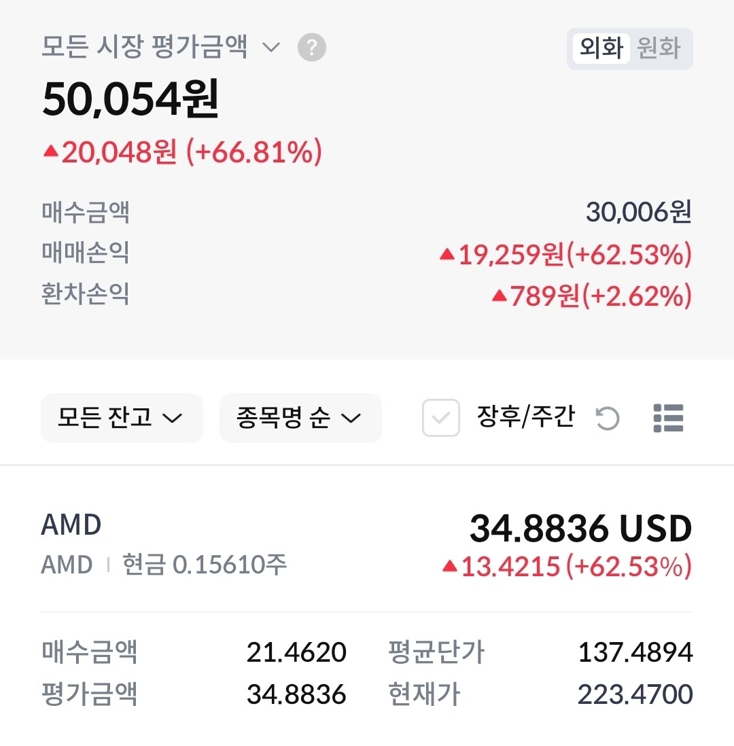Check the 장후/주간 checkbox
The height and width of the screenshot is (746, 734).
pos(441,418)
